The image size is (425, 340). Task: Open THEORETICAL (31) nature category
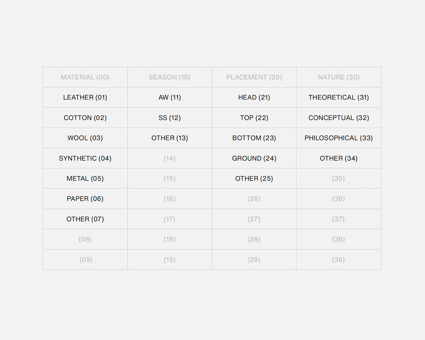(x=338, y=97)
